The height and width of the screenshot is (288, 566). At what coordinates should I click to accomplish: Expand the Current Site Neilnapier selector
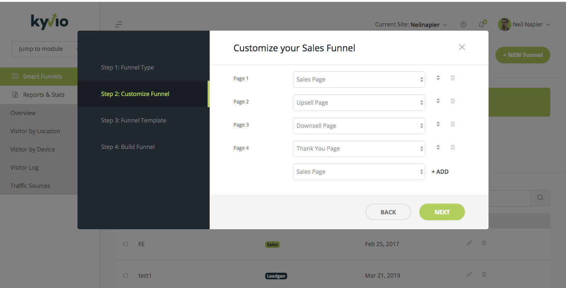411,24
